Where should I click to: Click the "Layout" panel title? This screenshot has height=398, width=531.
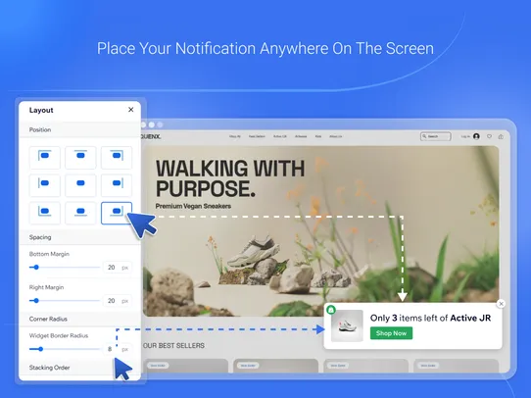click(x=41, y=110)
